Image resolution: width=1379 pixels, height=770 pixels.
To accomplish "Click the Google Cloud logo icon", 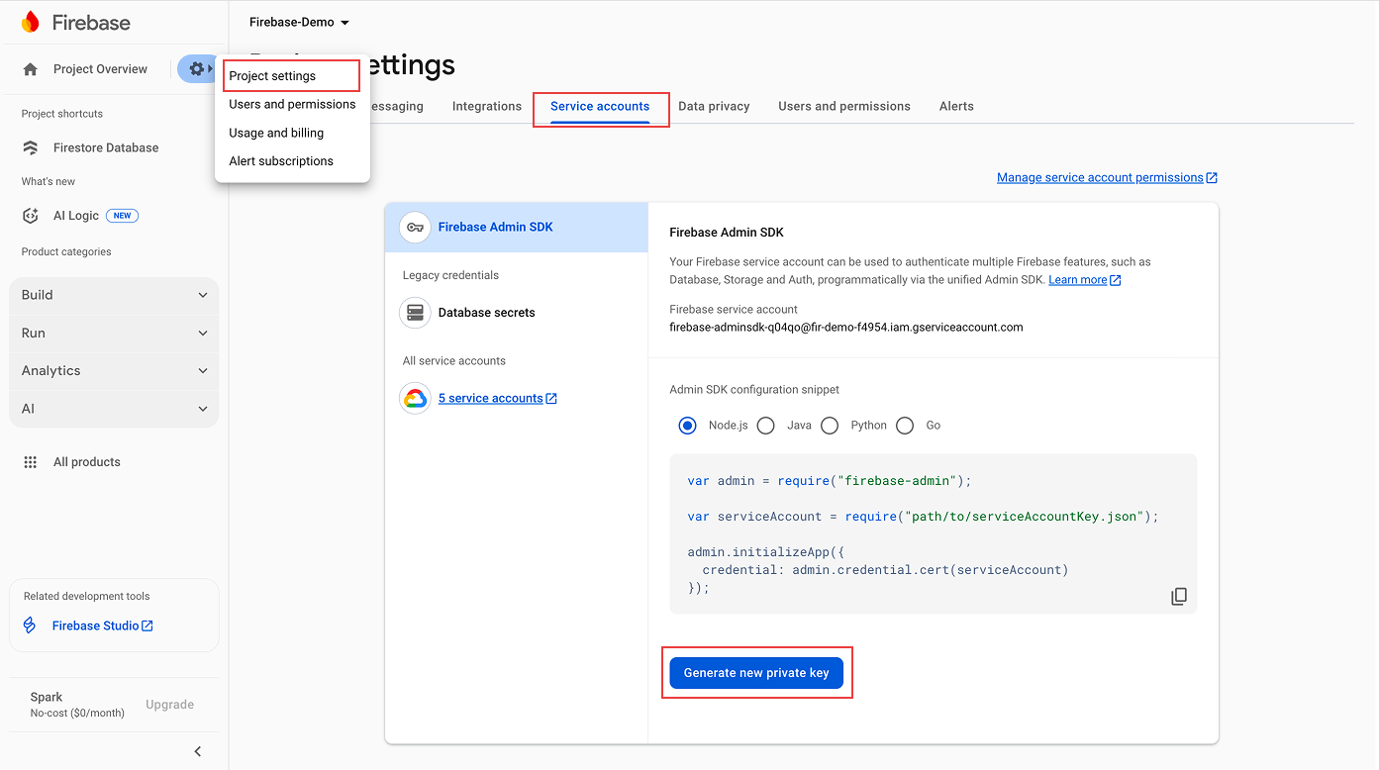I will [x=415, y=398].
